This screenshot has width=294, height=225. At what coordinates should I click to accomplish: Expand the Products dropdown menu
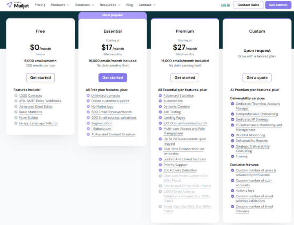(60, 5)
